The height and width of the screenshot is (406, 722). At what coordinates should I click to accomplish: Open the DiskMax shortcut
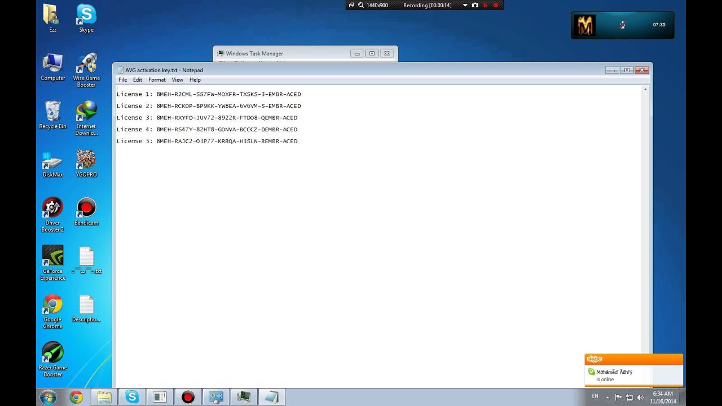pos(52,164)
